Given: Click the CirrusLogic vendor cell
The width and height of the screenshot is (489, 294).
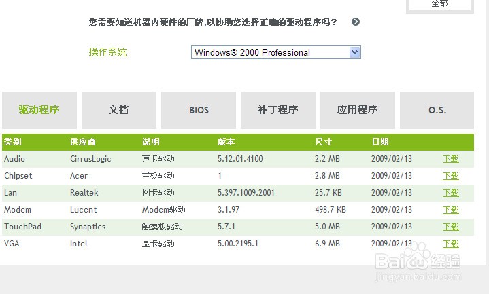Looking at the screenshot, I should coord(90,159).
